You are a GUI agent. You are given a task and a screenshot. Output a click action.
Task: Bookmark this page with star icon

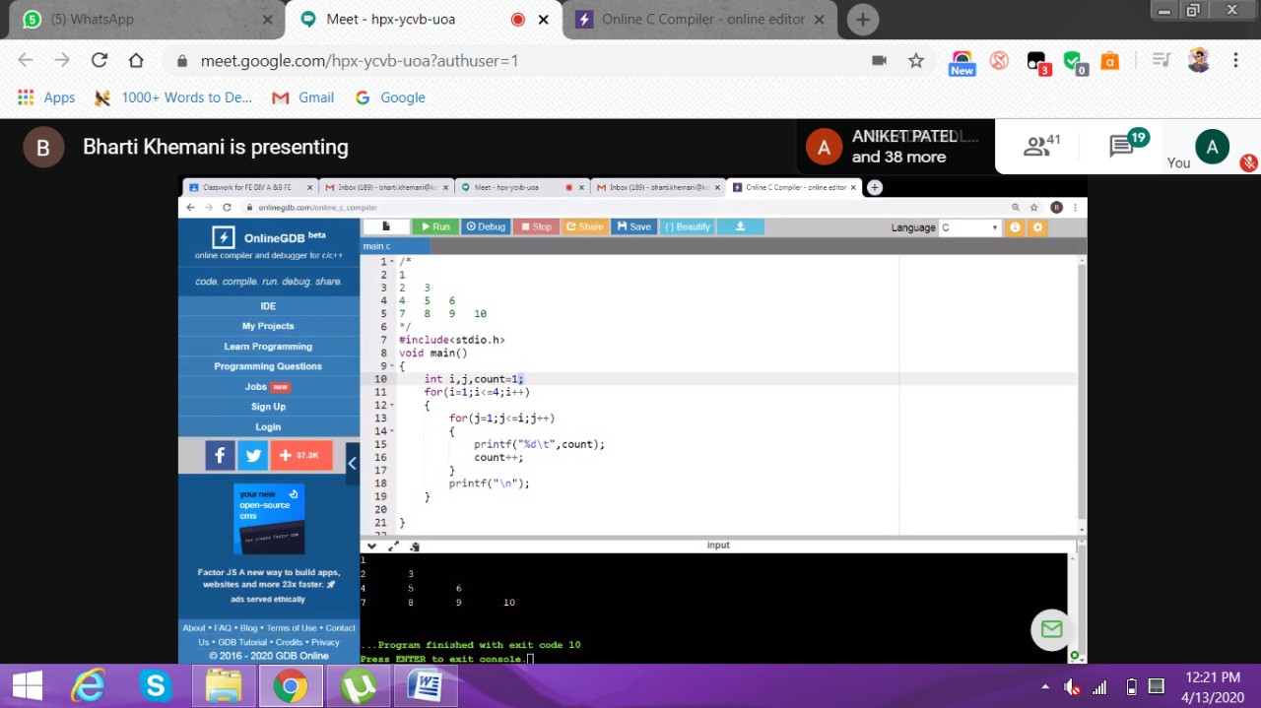coord(916,60)
